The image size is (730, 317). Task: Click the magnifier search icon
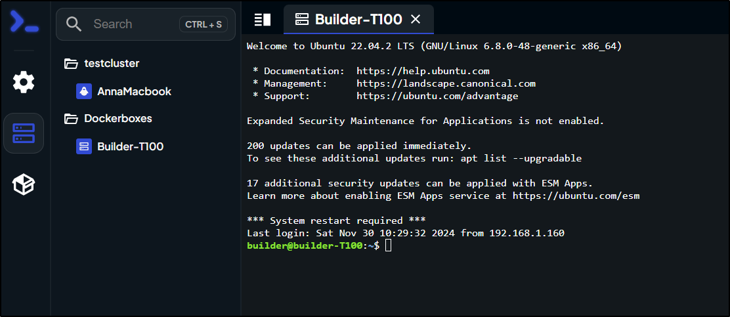pyautogui.click(x=74, y=24)
